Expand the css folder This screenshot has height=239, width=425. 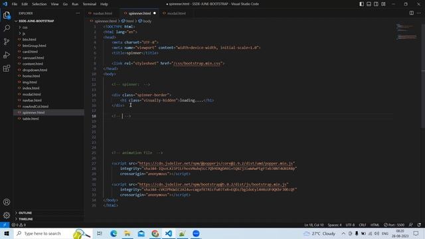pos(20,27)
